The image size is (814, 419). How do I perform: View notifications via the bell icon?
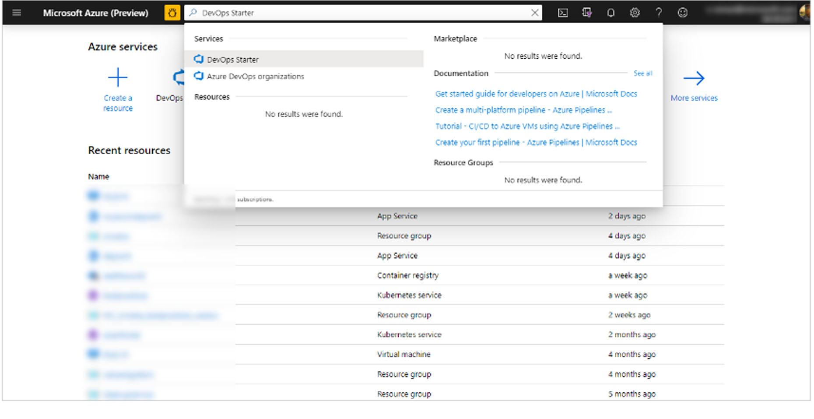[610, 13]
